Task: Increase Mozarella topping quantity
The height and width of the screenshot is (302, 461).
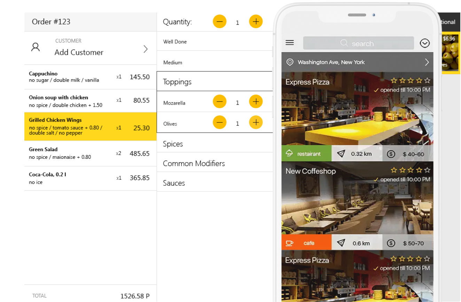Action: pos(256,102)
